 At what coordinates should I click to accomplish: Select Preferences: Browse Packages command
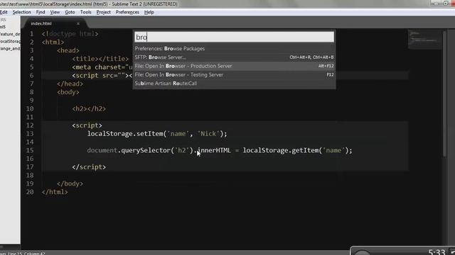[234, 49]
